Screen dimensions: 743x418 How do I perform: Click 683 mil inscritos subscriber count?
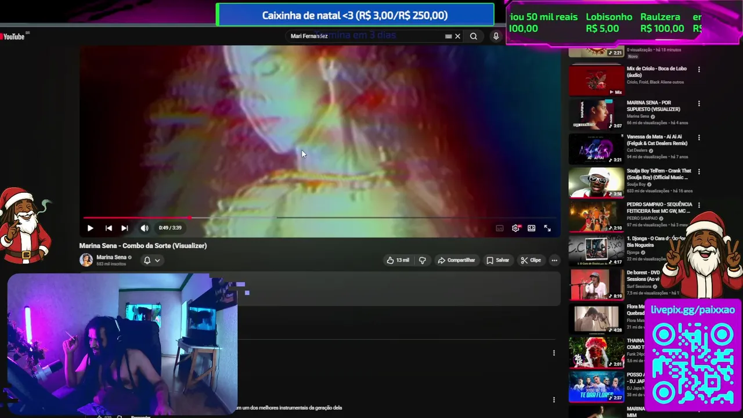pos(111,264)
